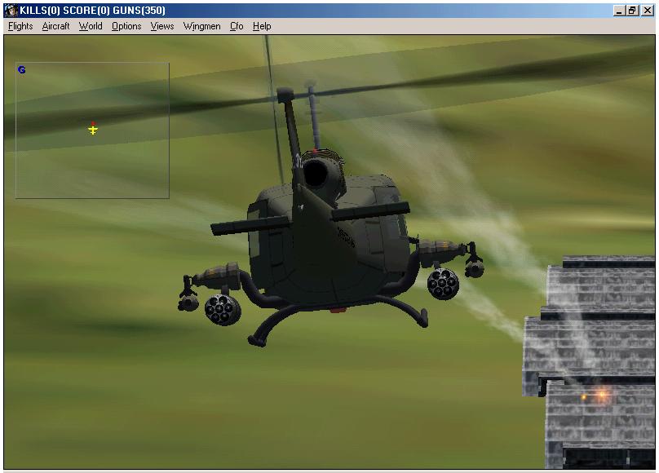Open the Flights menu
The width and height of the screenshot is (659, 473).
[20, 26]
